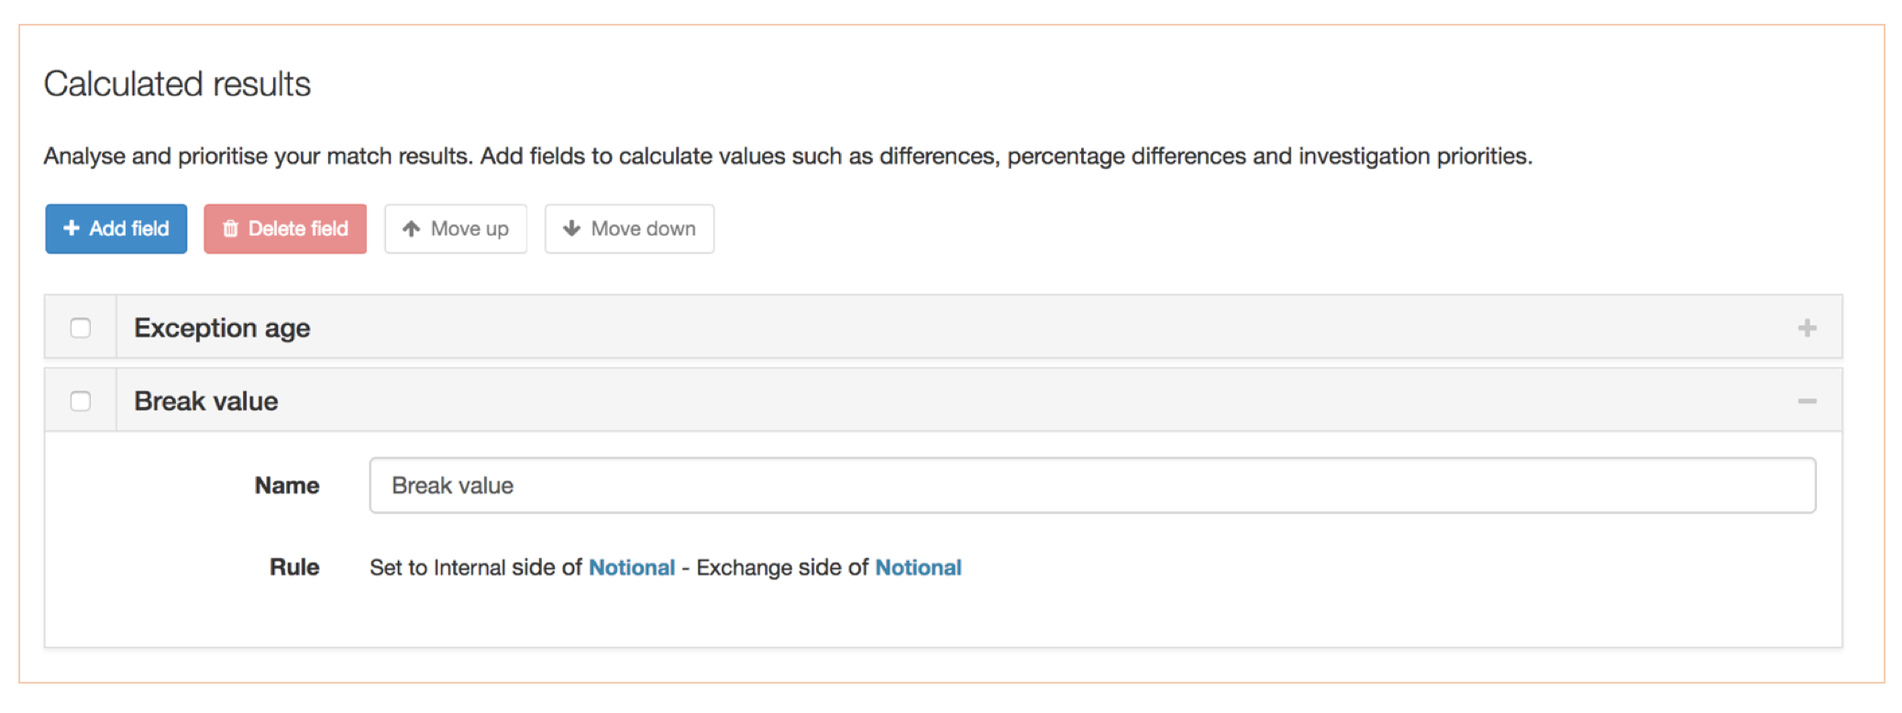
Task: Click the Move down button text
Action: (x=643, y=228)
